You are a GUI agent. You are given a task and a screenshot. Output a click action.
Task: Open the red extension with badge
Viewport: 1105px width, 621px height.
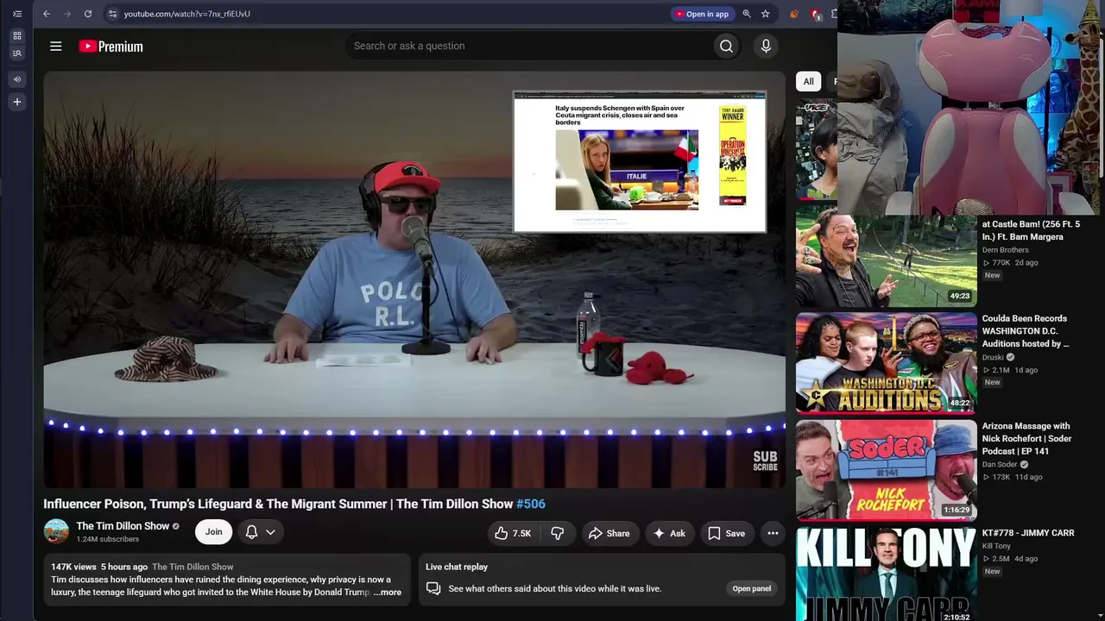click(x=816, y=14)
